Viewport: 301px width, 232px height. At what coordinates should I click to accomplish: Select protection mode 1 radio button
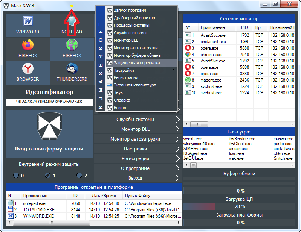click(47, 175)
